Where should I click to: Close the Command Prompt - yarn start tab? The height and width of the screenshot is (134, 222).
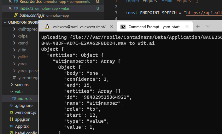coord(187,26)
